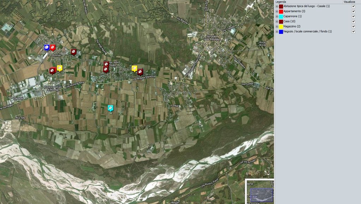Click the 'Legenda' column header
361x204 pixels.
coord(281,2)
